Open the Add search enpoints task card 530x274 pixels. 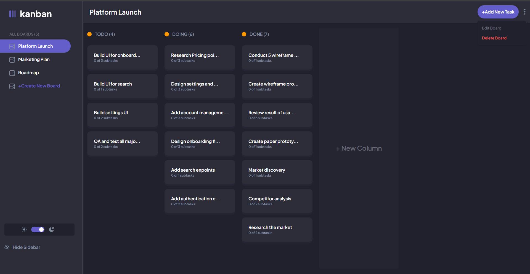click(x=200, y=172)
